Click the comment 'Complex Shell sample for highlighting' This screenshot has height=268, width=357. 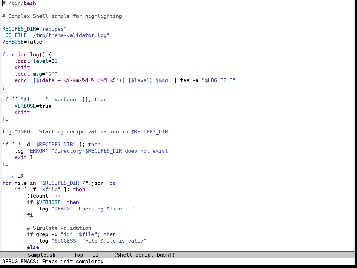65,16
